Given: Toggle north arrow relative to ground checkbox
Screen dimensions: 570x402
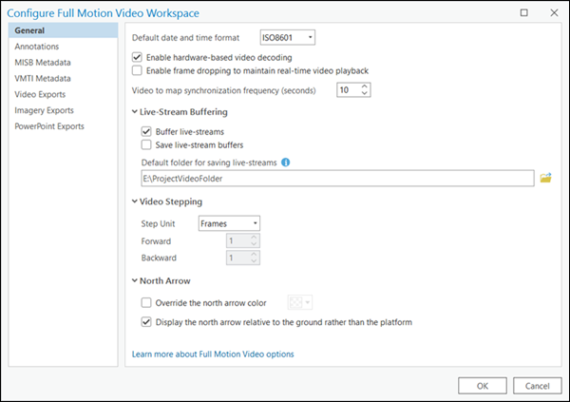Looking at the screenshot, I should coord(146,322).
